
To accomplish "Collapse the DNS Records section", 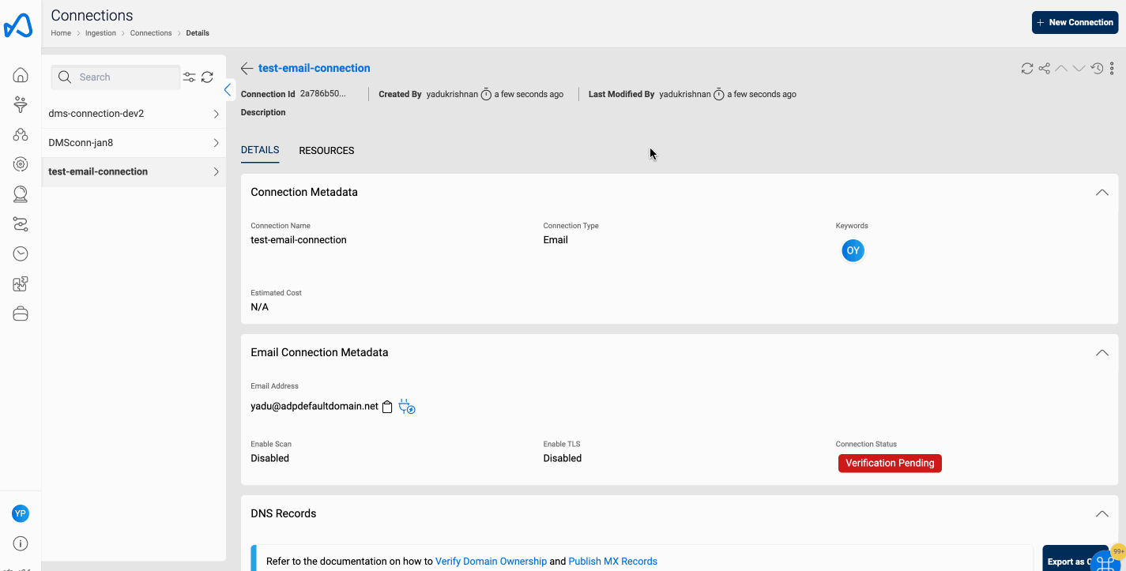I will tap(1102, 513).
